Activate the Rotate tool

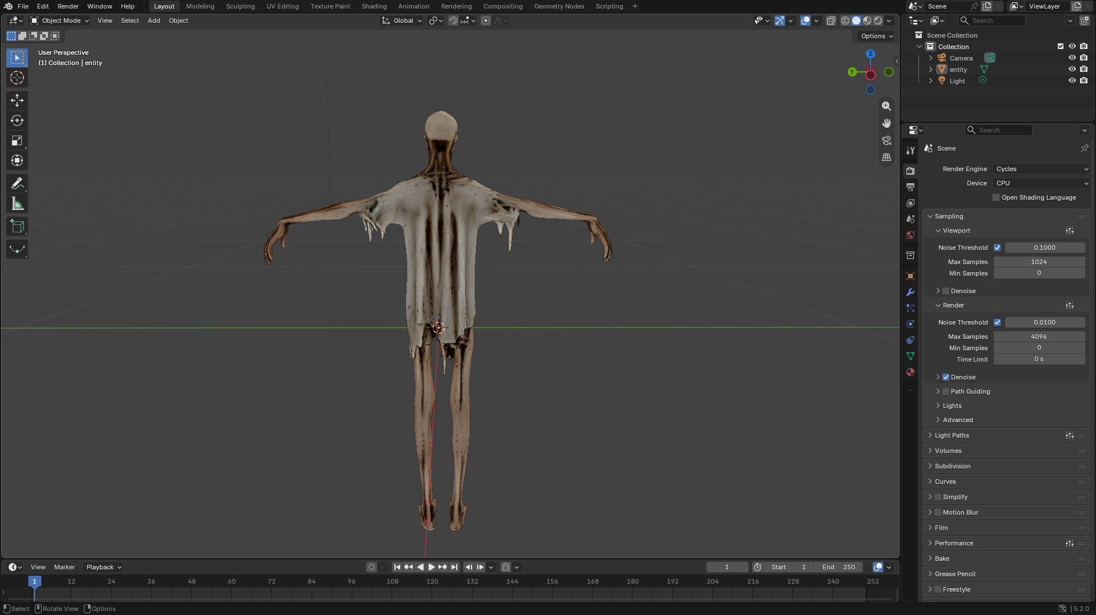tap(17, 120)
